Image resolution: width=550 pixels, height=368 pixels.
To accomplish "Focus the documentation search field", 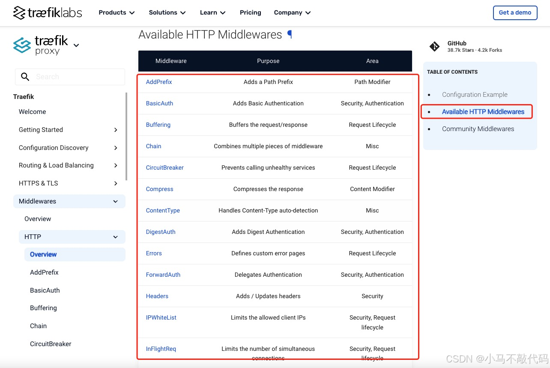I will [x=70, y=77].
